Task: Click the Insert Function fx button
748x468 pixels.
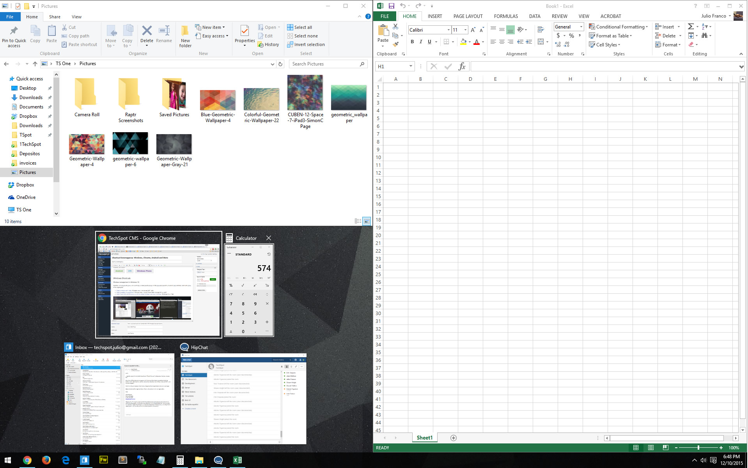Action: 462,66
